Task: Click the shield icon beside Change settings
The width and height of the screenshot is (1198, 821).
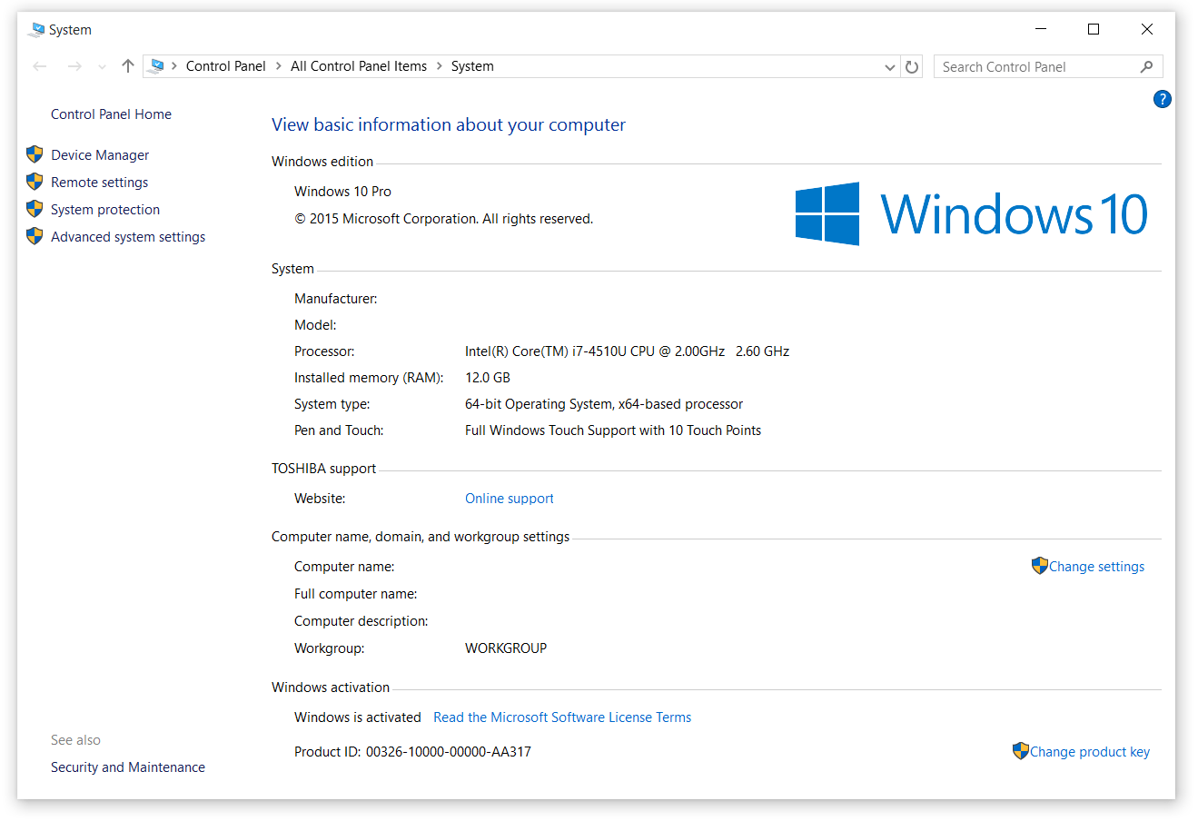Action: click(1039, 565)
